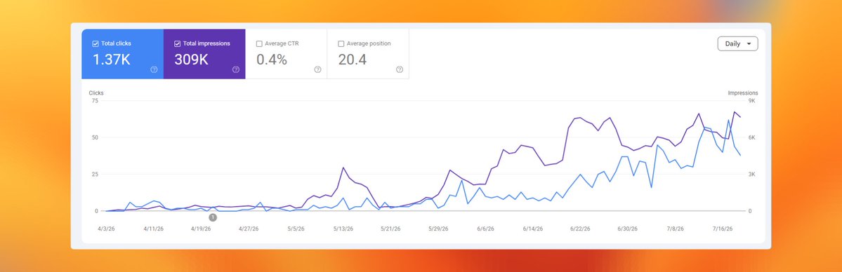
Task: Click the 6/14/26 date label
Action: (533, 229)
